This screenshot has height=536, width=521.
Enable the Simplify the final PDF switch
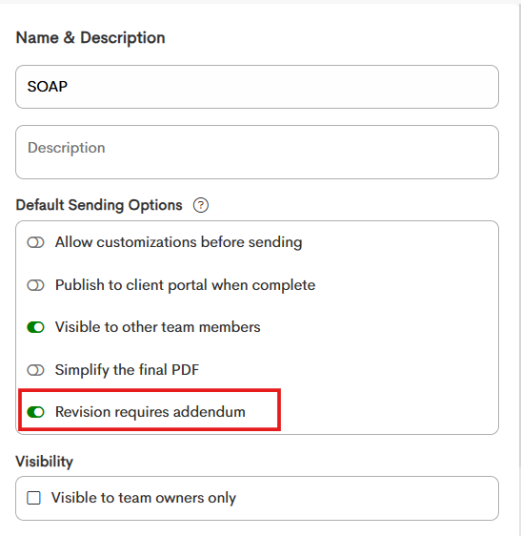[35, 370]
